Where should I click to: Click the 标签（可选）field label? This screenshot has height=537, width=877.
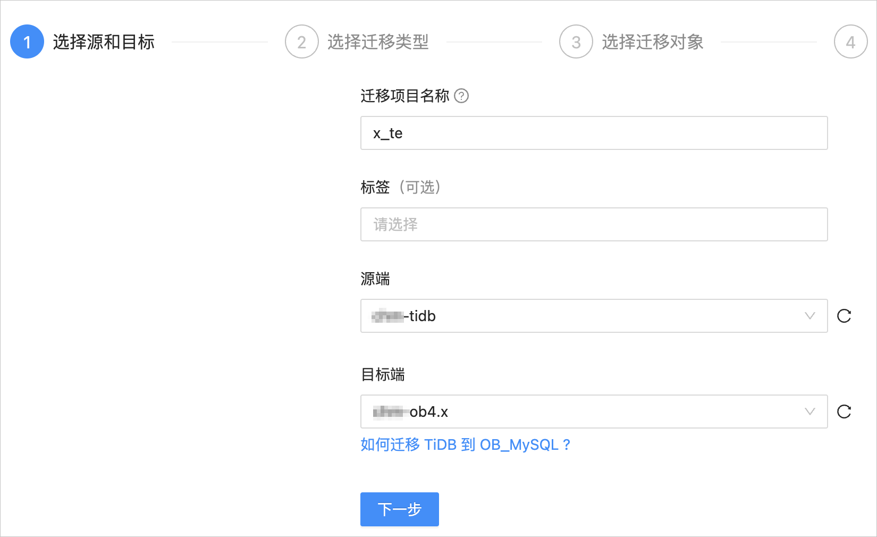coord(401,187)
